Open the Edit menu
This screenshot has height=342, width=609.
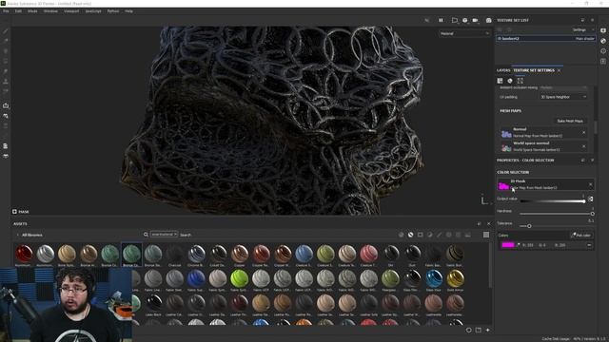coord(18,11)
